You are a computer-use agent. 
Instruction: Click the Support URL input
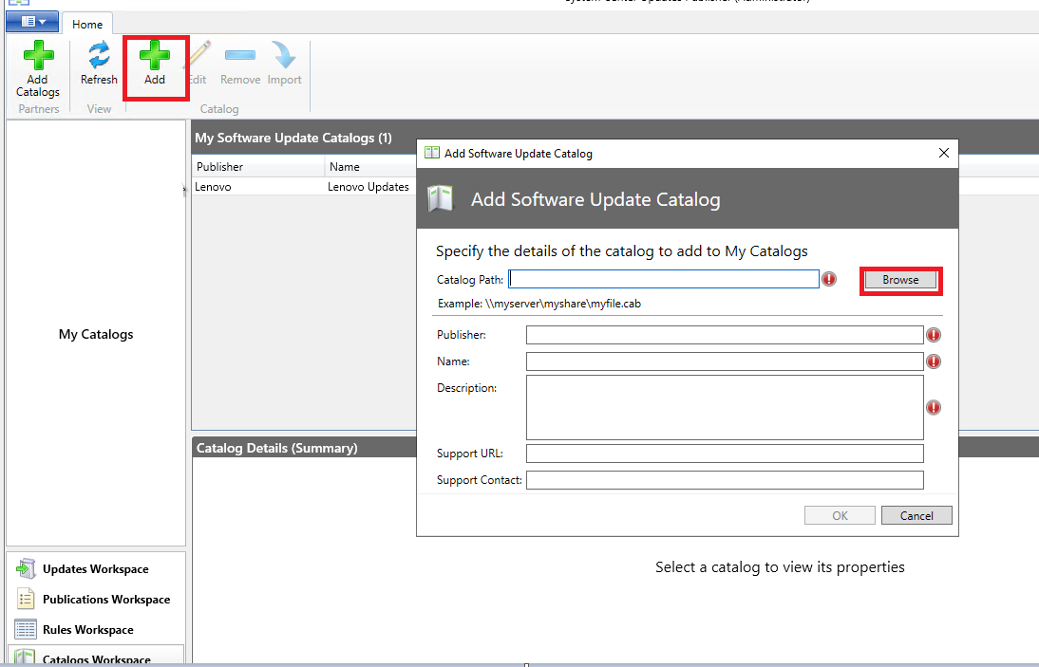pos(725,454)
